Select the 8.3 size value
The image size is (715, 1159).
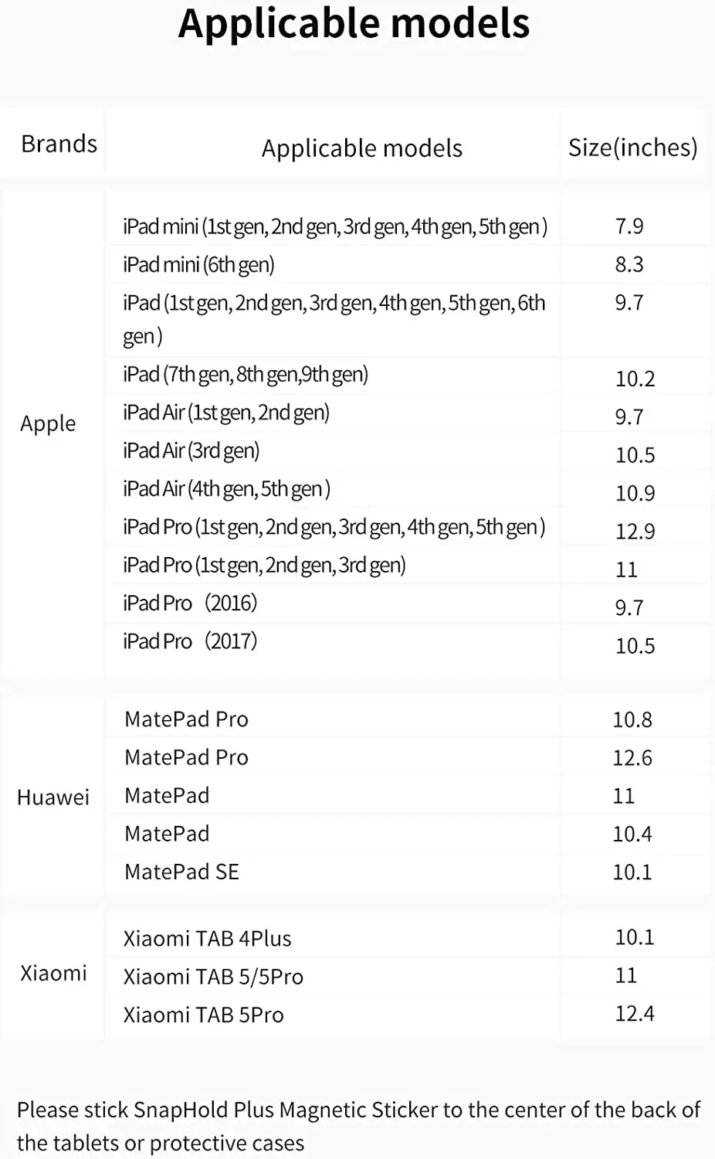[629, 264]
